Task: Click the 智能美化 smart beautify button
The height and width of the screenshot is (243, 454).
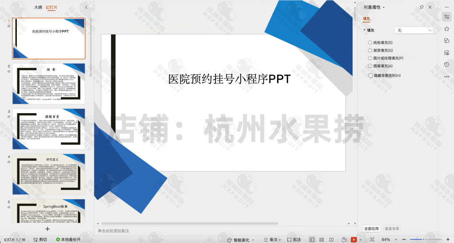Action: [238, 240]
